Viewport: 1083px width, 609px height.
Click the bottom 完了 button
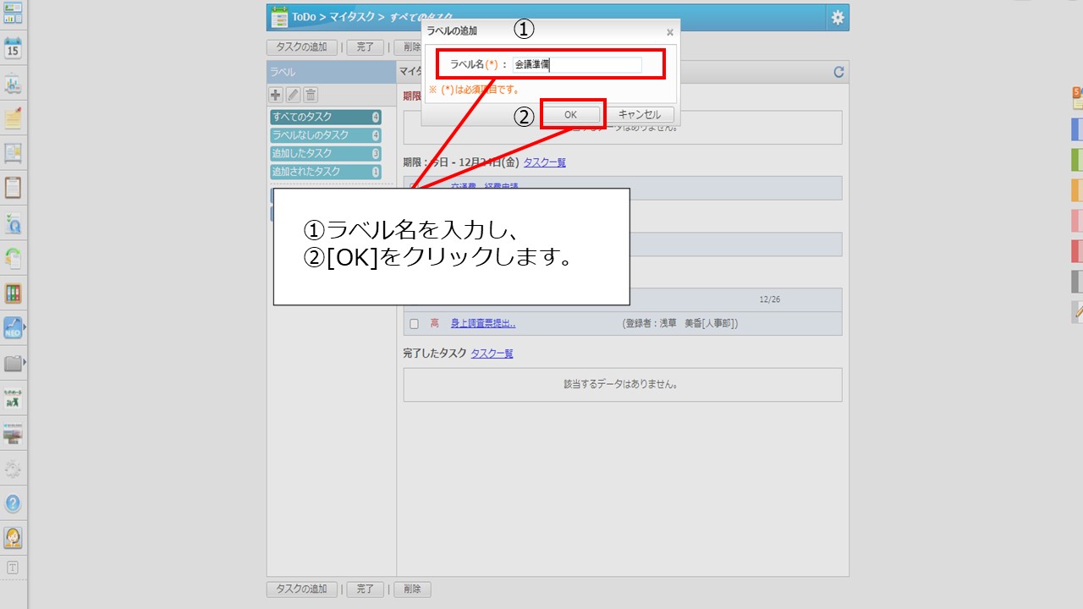coord(365,589)
